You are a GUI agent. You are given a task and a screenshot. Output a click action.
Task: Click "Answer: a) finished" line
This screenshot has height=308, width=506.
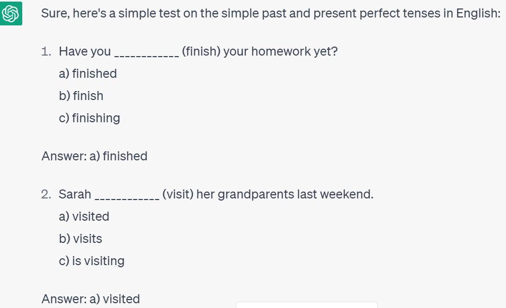point(94,156)
